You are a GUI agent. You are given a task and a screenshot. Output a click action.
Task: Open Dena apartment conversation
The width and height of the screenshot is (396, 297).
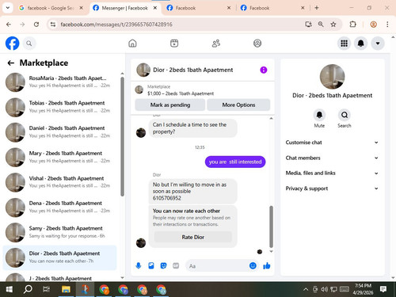(x=59, y=208)
